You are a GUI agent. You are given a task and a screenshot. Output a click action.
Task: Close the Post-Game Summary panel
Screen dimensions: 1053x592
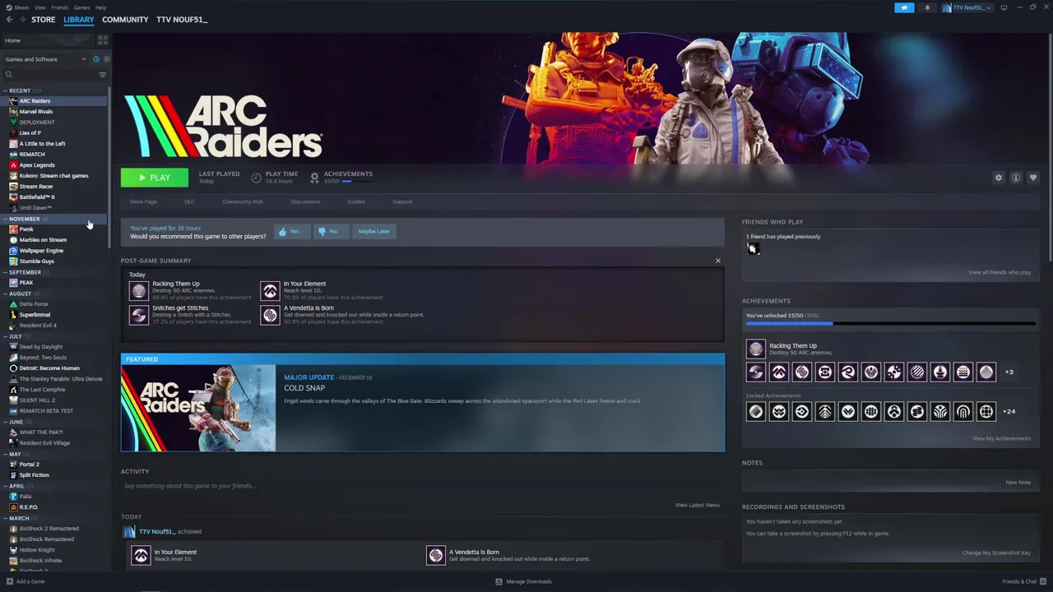coord(717,261)
